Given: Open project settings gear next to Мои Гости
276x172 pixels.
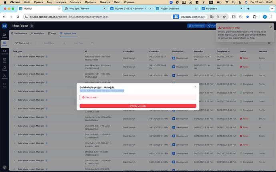Looking at the screenshot, I should [x=32, y=26].
